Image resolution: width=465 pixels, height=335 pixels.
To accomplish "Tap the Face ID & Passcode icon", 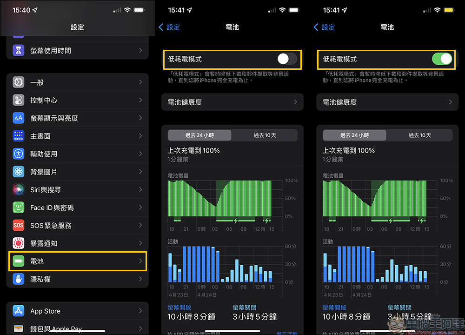I will (19, 208).
